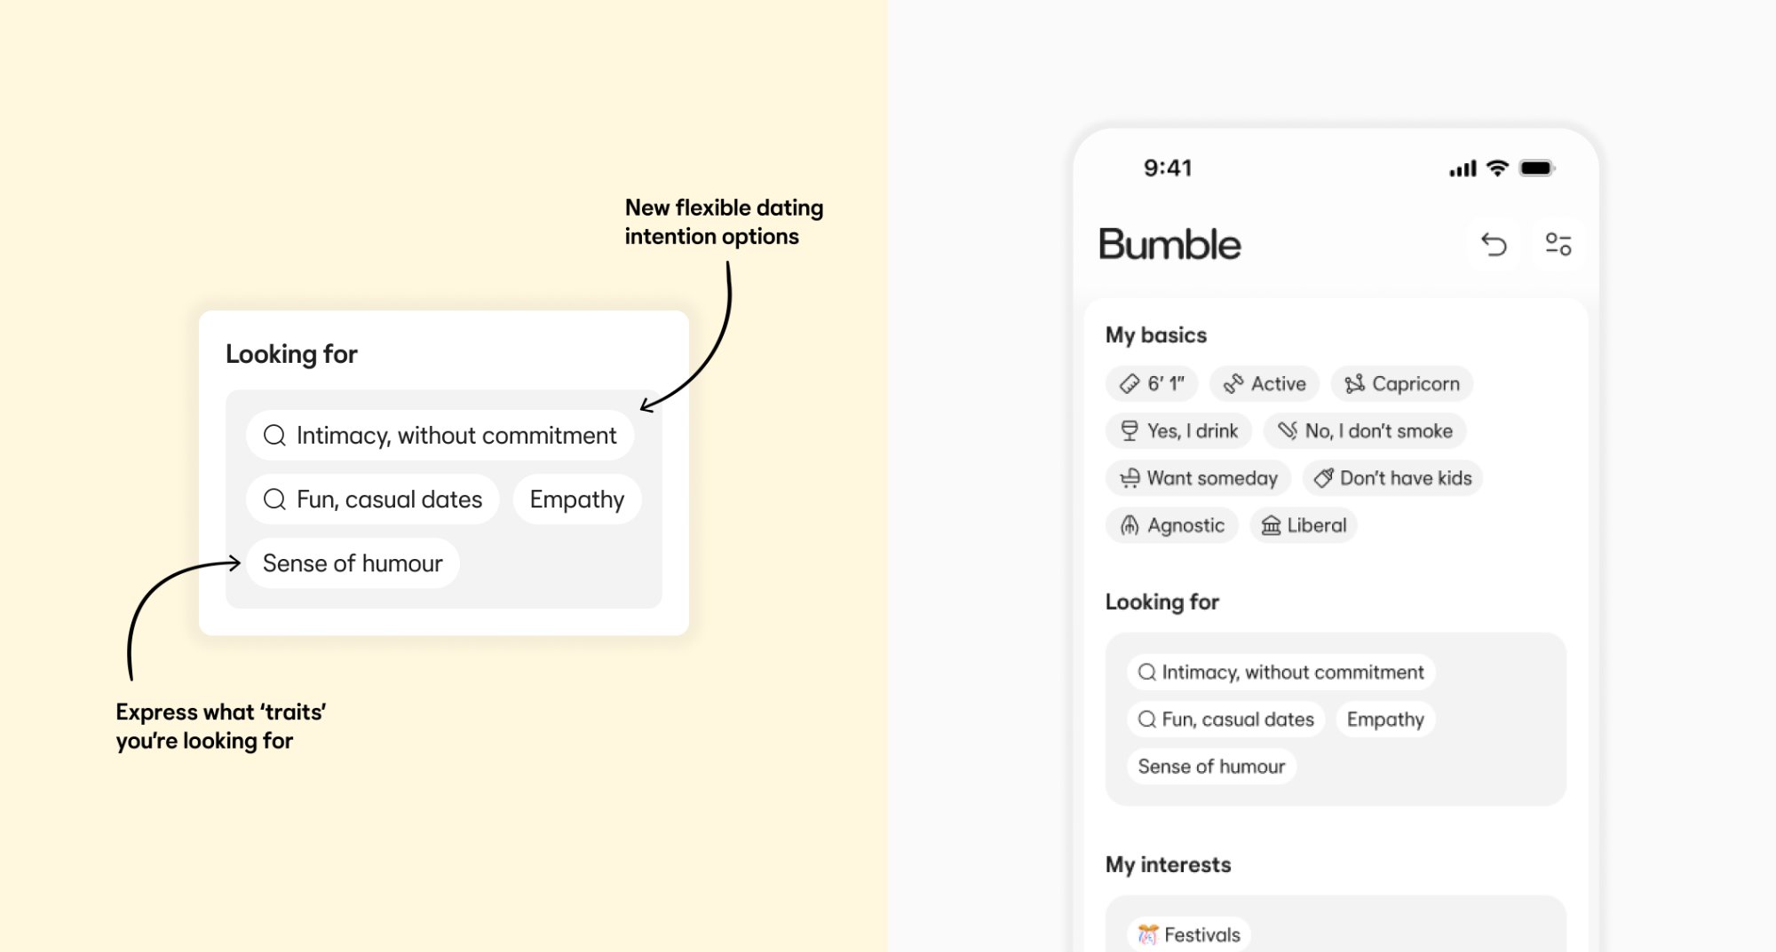Select the 6' 1" height chip
Screen dimensions: 1776x952
tap(1152, 384)
